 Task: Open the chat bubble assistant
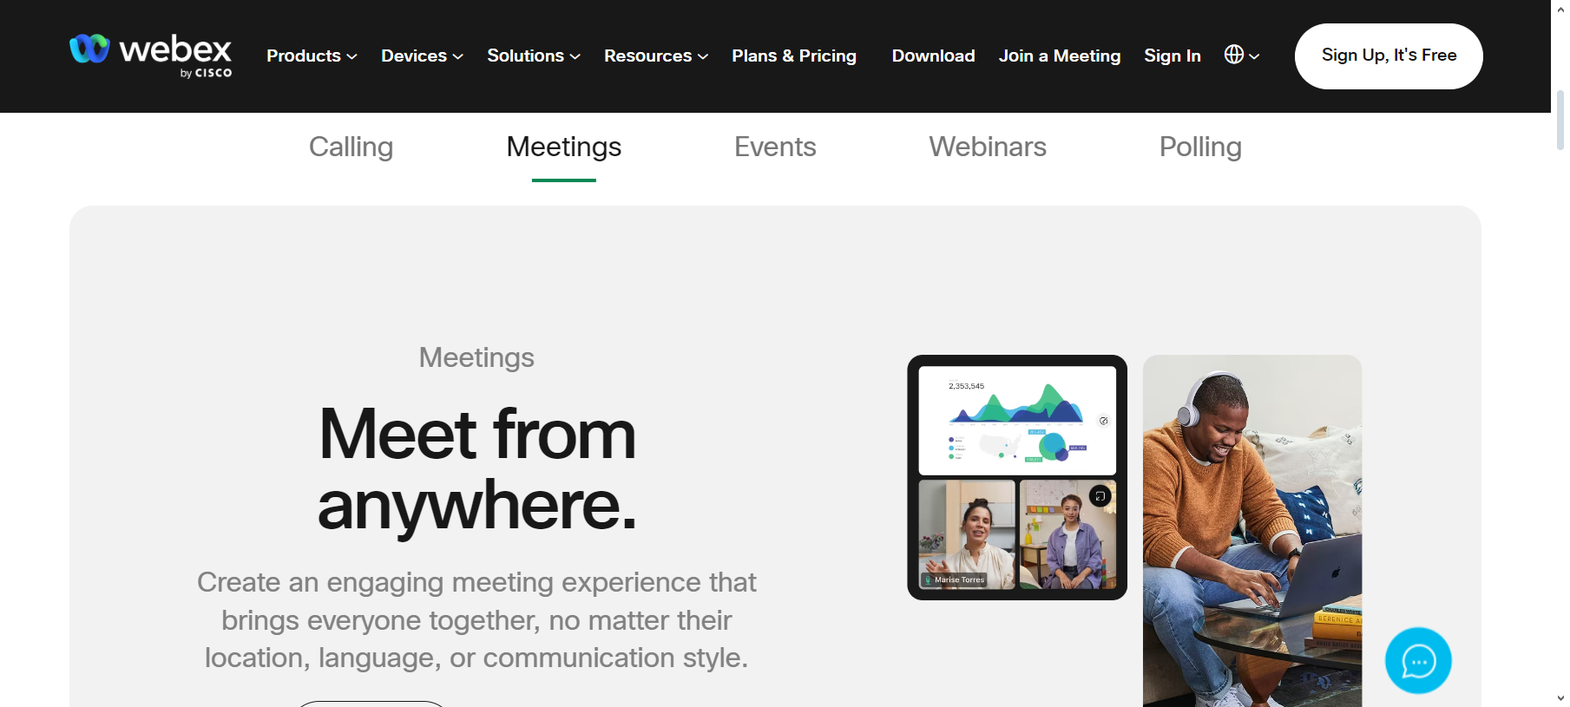(1418, 661)
